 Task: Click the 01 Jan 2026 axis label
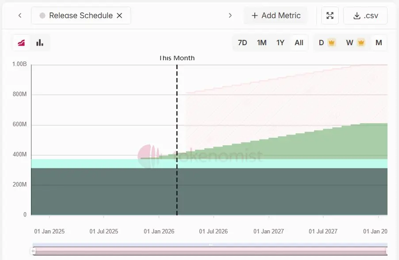coord(159,232)
